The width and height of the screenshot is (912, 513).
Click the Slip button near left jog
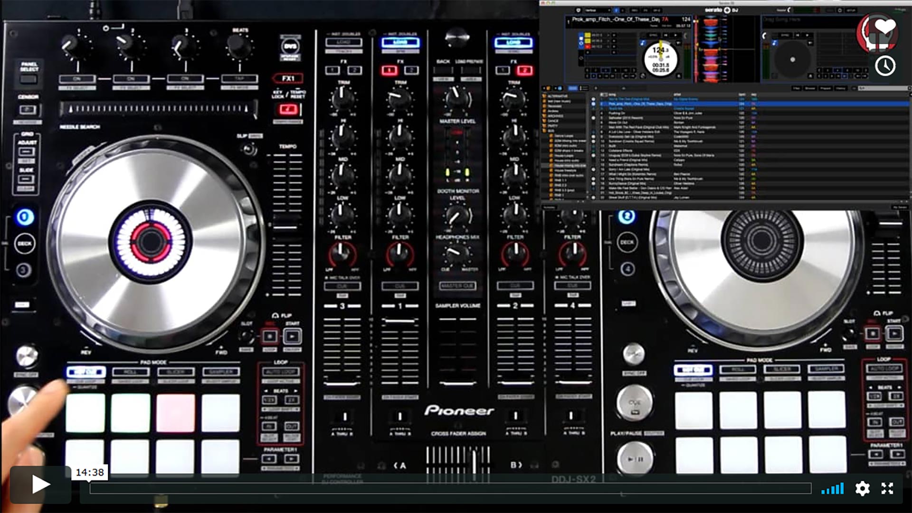click(x=248, y=149)
